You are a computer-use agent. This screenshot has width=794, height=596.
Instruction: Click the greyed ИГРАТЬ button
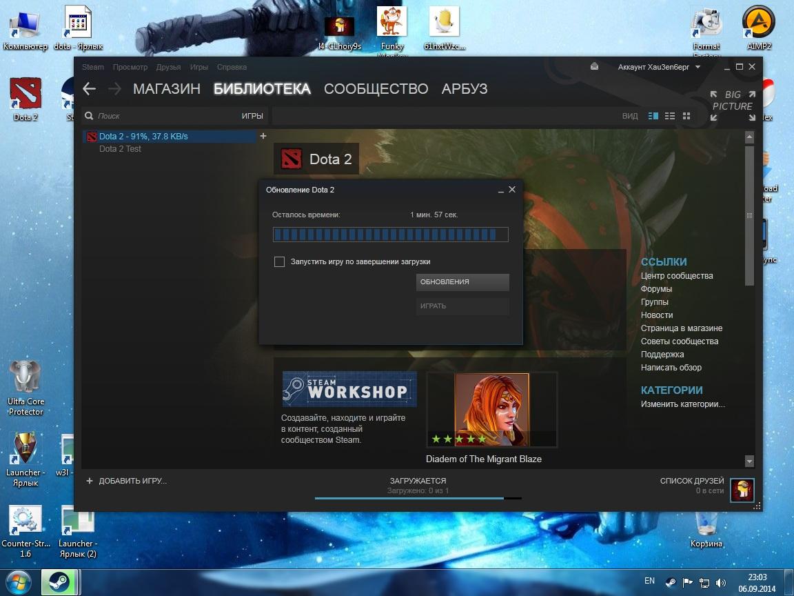click(462, 306)
